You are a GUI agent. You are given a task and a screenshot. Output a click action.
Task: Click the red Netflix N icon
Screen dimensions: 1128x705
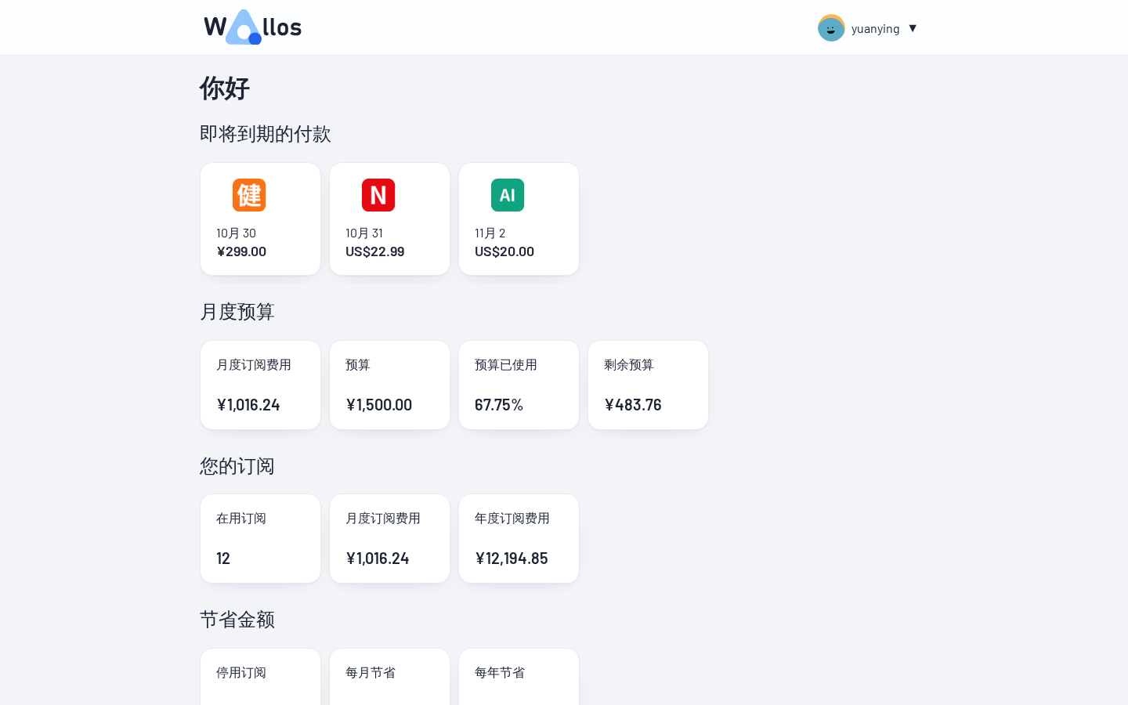378,195
